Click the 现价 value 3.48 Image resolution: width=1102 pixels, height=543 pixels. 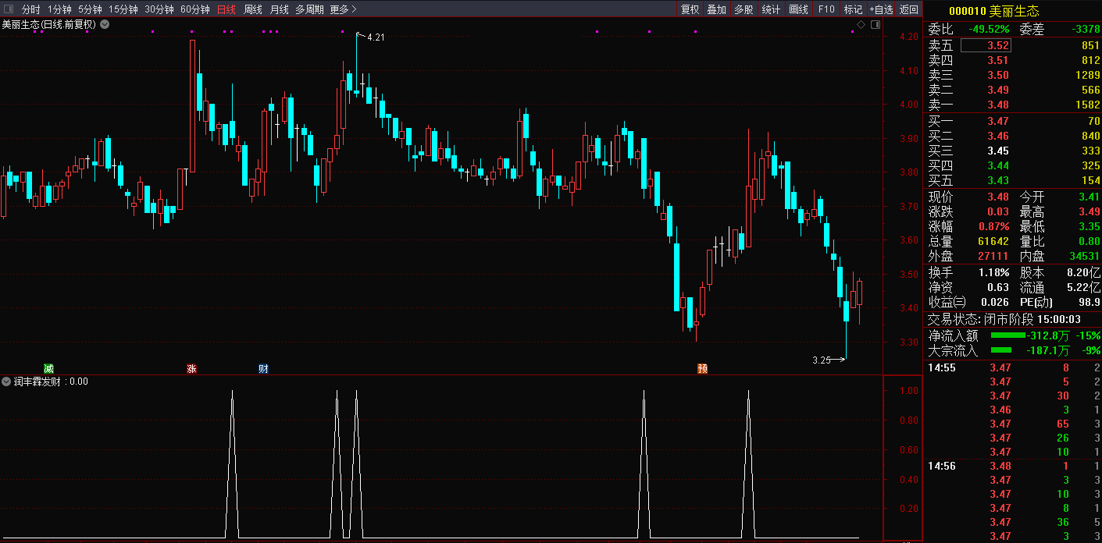tap(997, 197)
